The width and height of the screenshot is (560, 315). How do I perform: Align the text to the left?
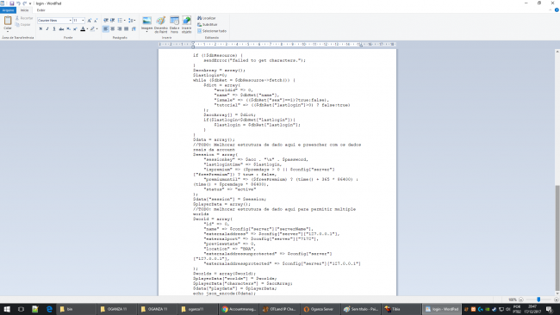pos(106,29)
